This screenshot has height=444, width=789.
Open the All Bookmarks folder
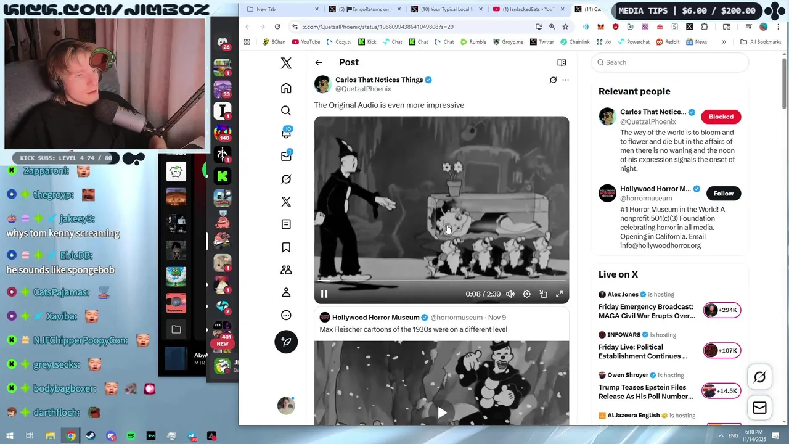(x=761, y=42)
